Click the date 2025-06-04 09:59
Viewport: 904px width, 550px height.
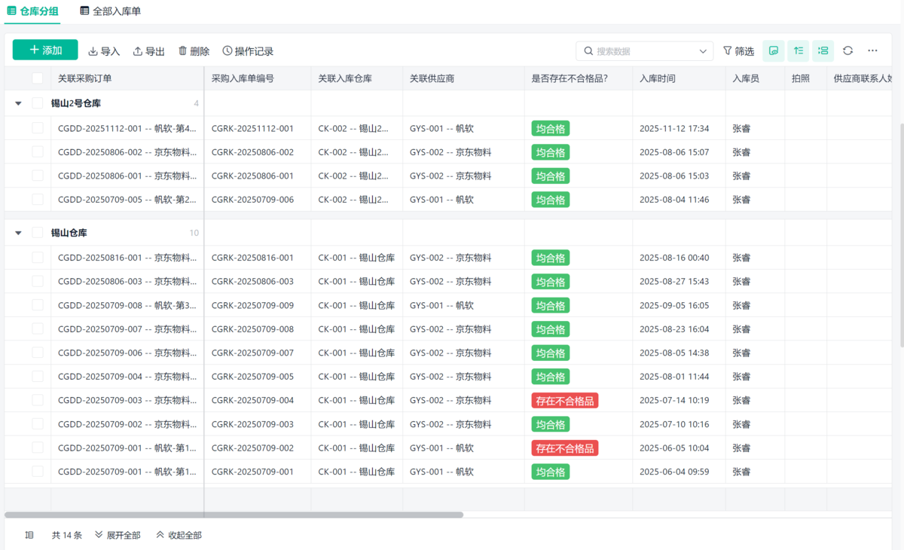click(674, 472)
